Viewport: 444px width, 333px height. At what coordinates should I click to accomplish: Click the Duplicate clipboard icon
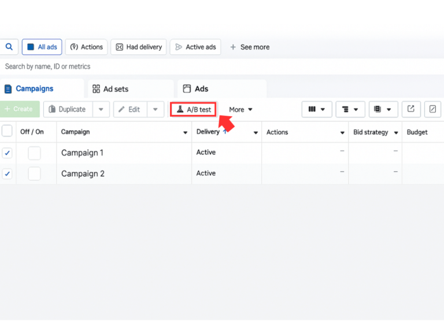[x=52, y=109]
